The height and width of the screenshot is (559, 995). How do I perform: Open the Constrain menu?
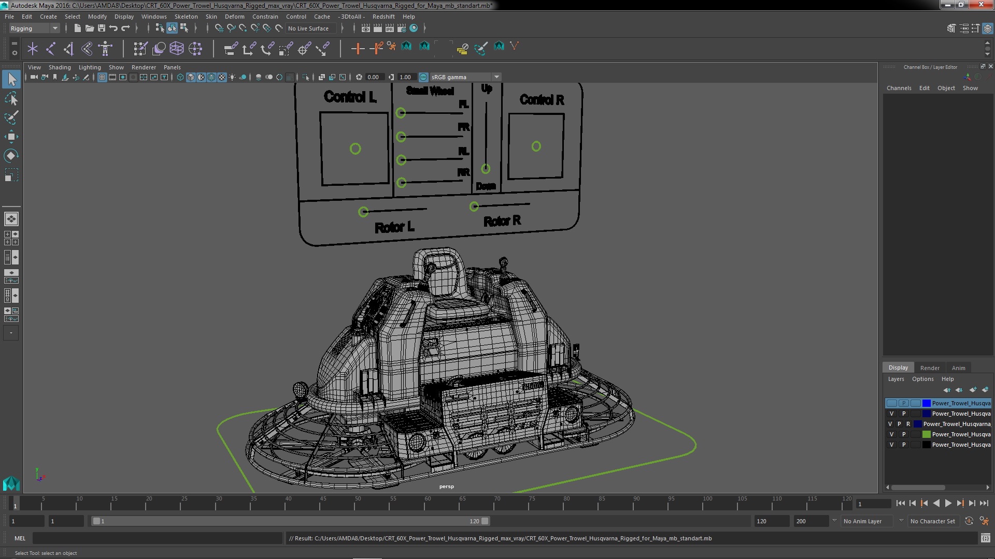click(265, 17)
